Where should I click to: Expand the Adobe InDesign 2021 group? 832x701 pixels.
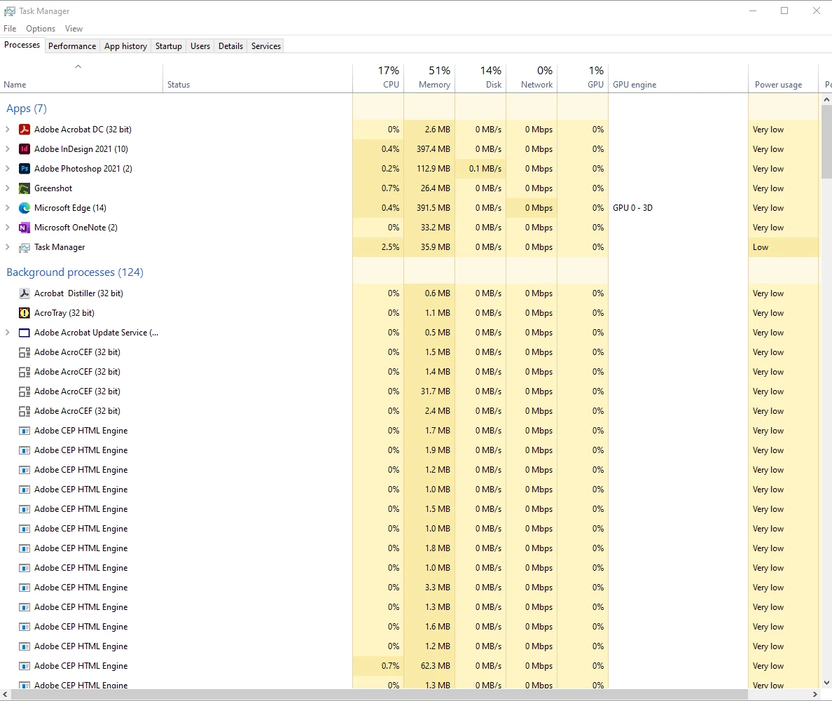pyautogui.click(x=8, y=149)
